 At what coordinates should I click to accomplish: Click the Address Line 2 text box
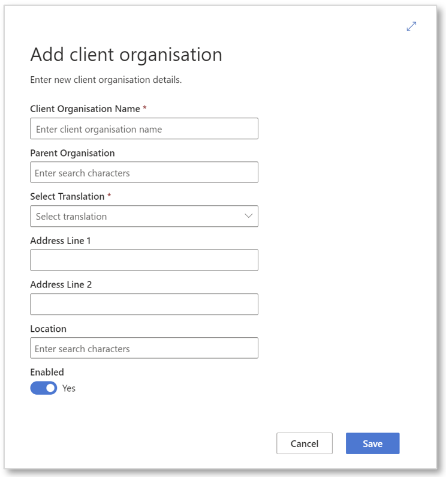(144, 304)
